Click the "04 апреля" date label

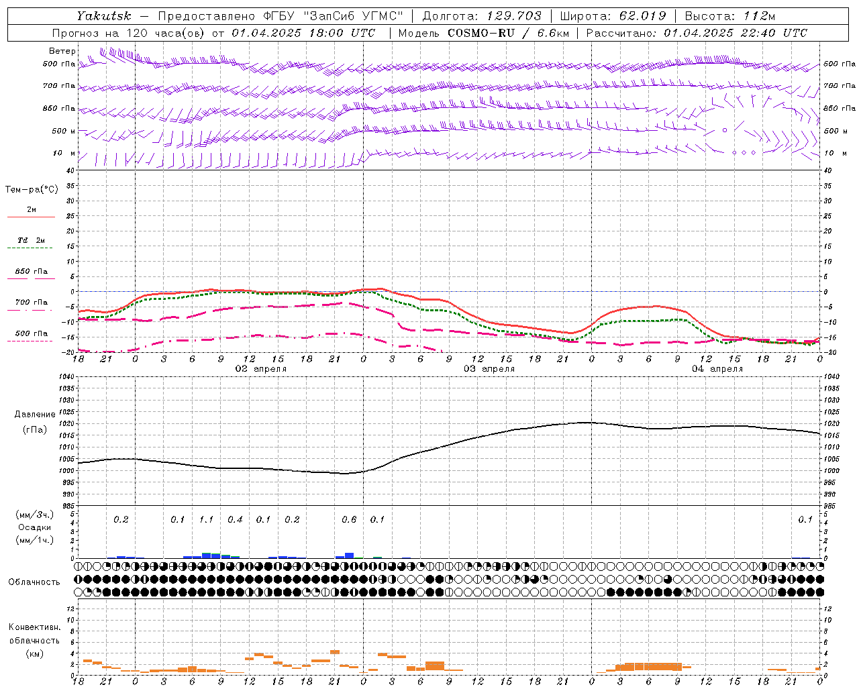717,369
